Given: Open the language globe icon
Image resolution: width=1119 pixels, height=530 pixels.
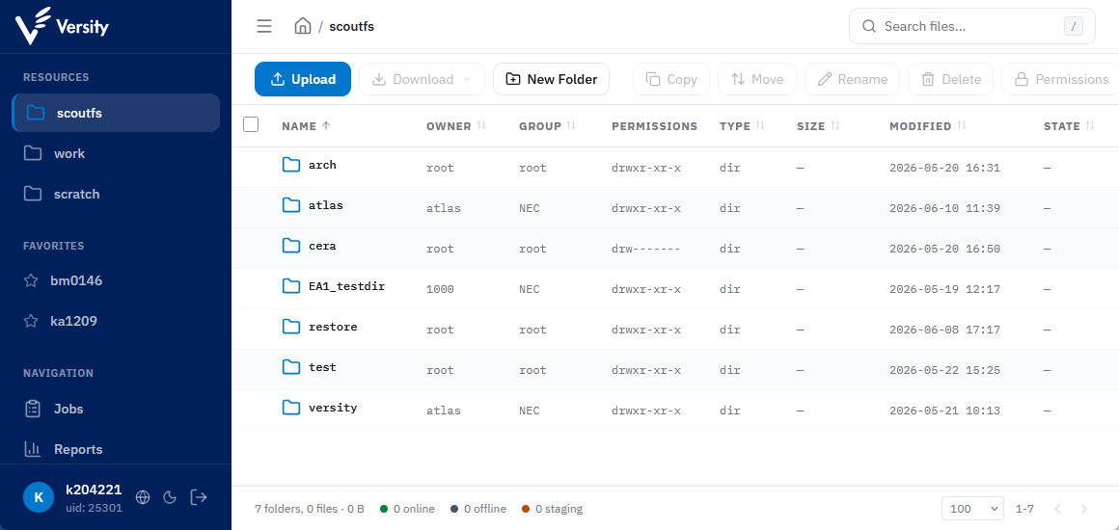Looking at the screenshot, I should 143,497.
